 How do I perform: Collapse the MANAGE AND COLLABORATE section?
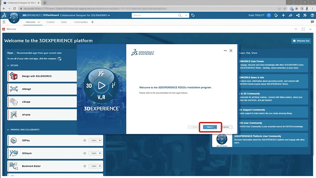[x=8, y=130]
